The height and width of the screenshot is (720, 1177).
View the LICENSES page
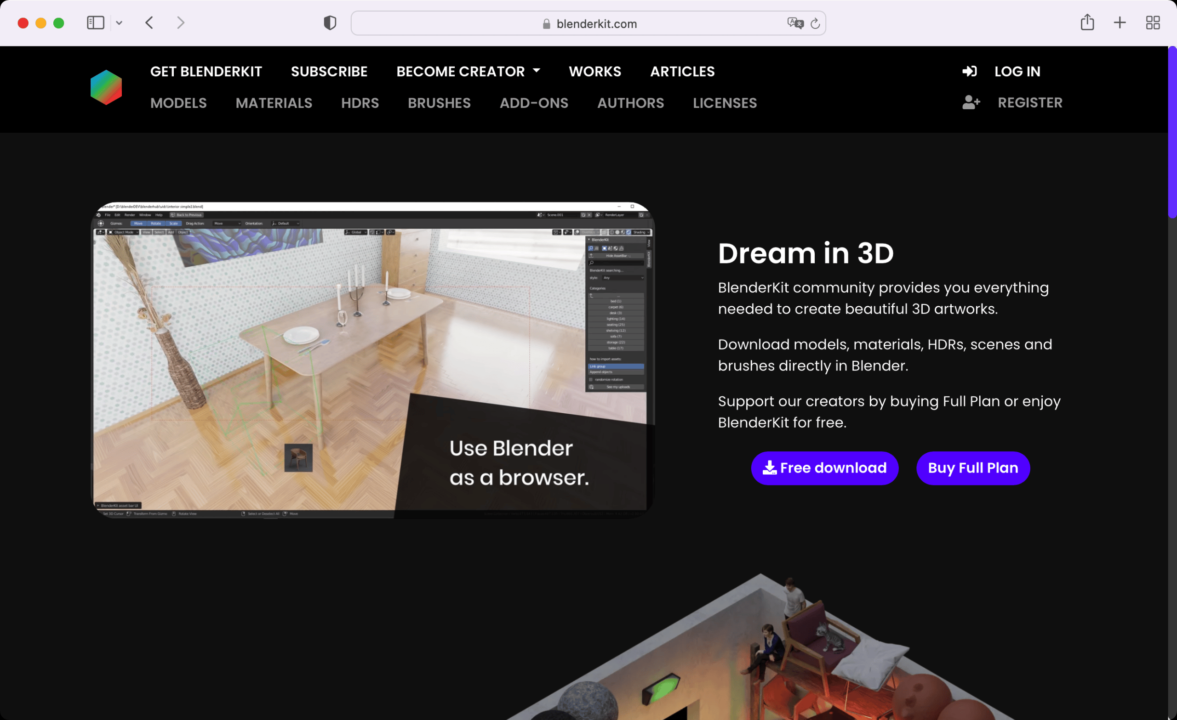point(725,102)
